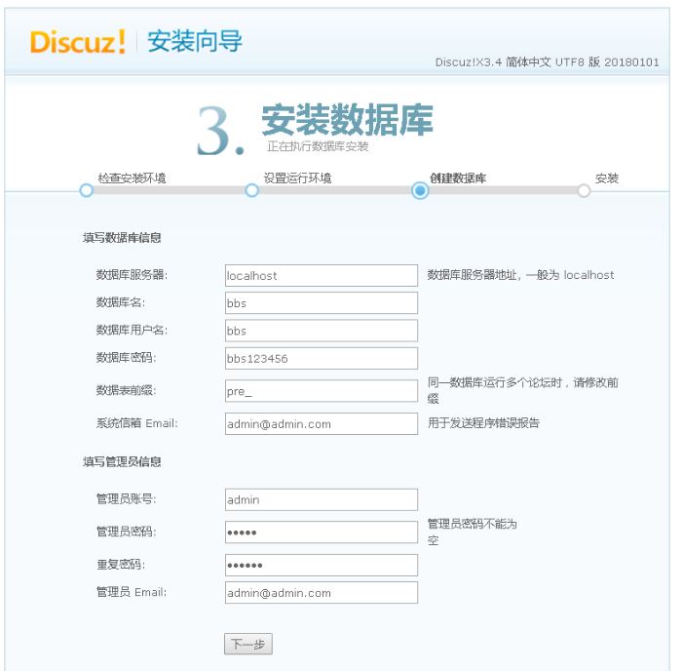
Task: Click the Discuz! logo
Action: click(78, 42)
